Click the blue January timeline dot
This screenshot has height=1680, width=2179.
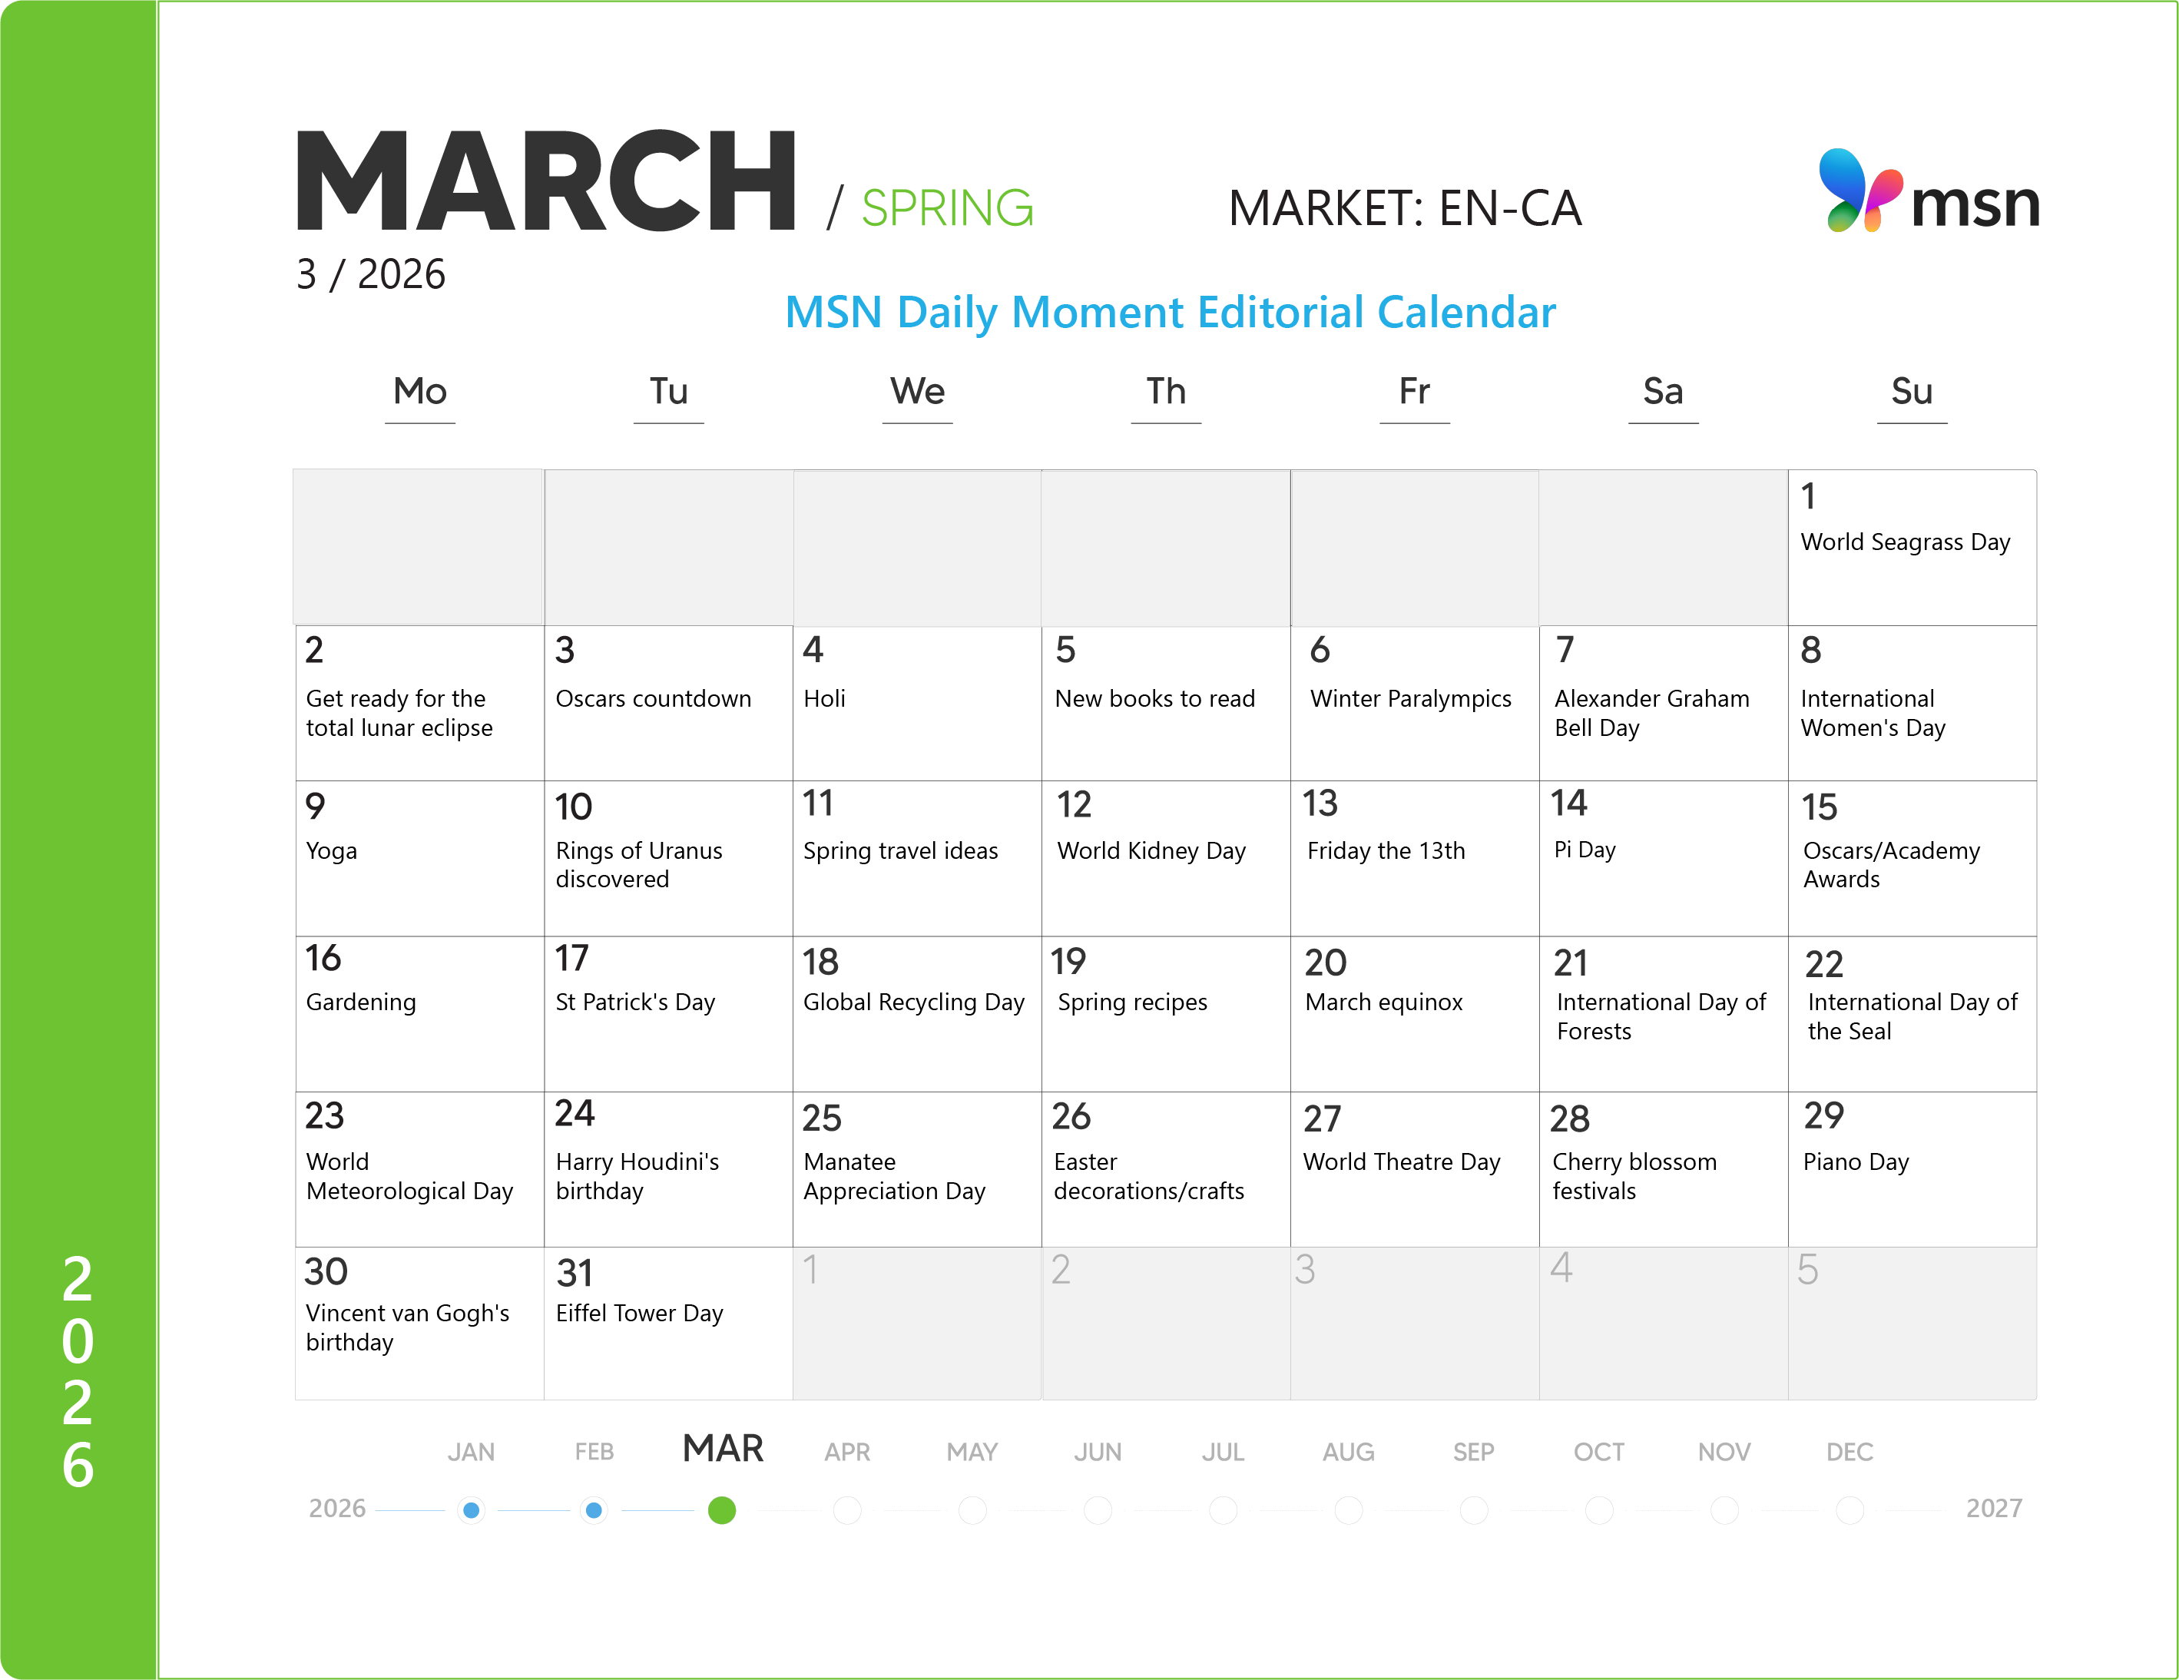[x=472, y=1509]
